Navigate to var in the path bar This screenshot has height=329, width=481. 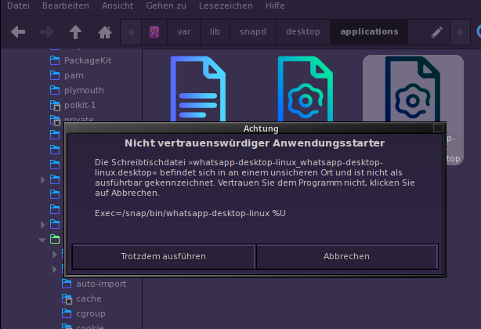coord(184,32)
